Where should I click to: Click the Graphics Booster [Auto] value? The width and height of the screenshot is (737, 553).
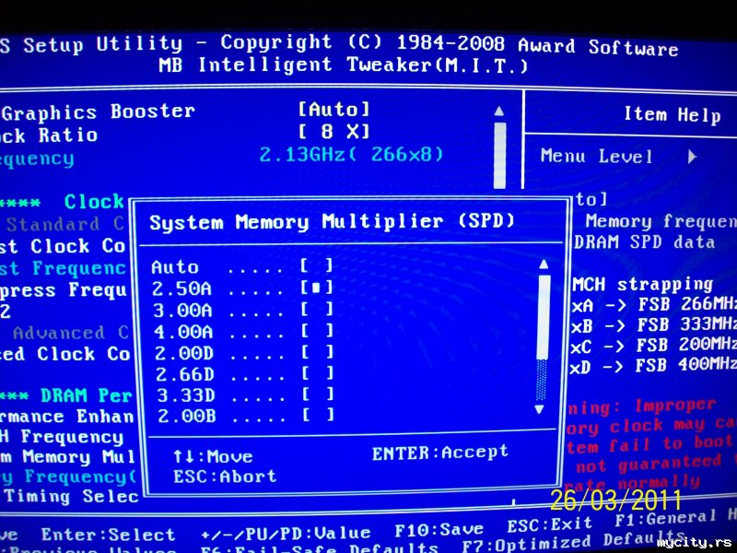[333, 110]
